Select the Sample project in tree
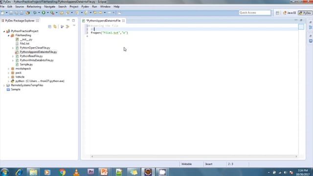313x176 pixels. click(x=16, y=89)
